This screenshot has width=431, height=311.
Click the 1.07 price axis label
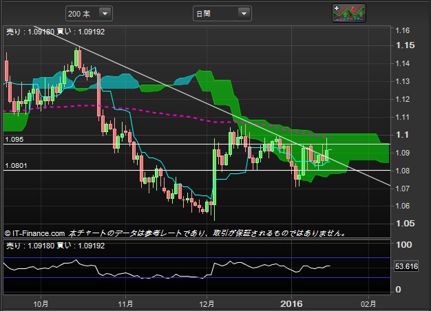402,189
